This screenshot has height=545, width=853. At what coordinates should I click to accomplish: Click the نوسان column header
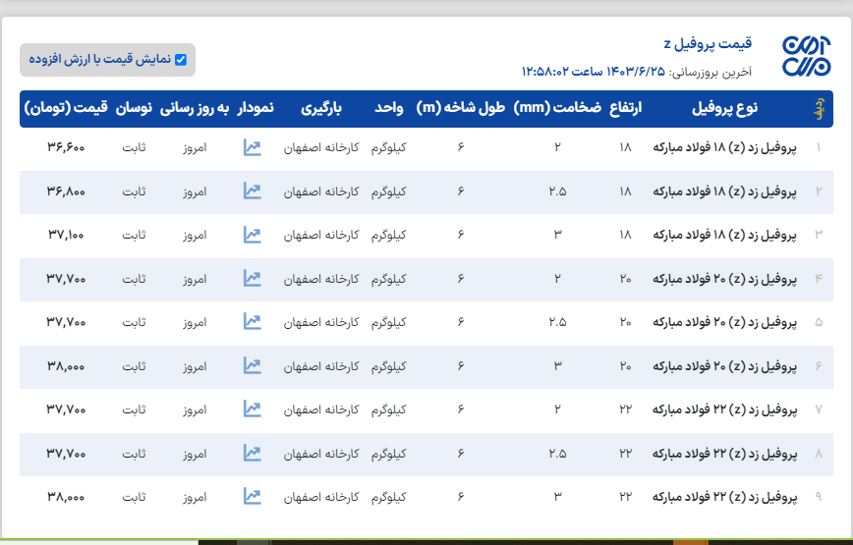[134, 108]
